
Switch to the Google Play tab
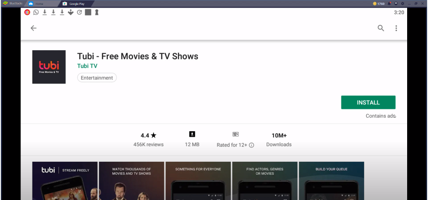click(76, 4)
